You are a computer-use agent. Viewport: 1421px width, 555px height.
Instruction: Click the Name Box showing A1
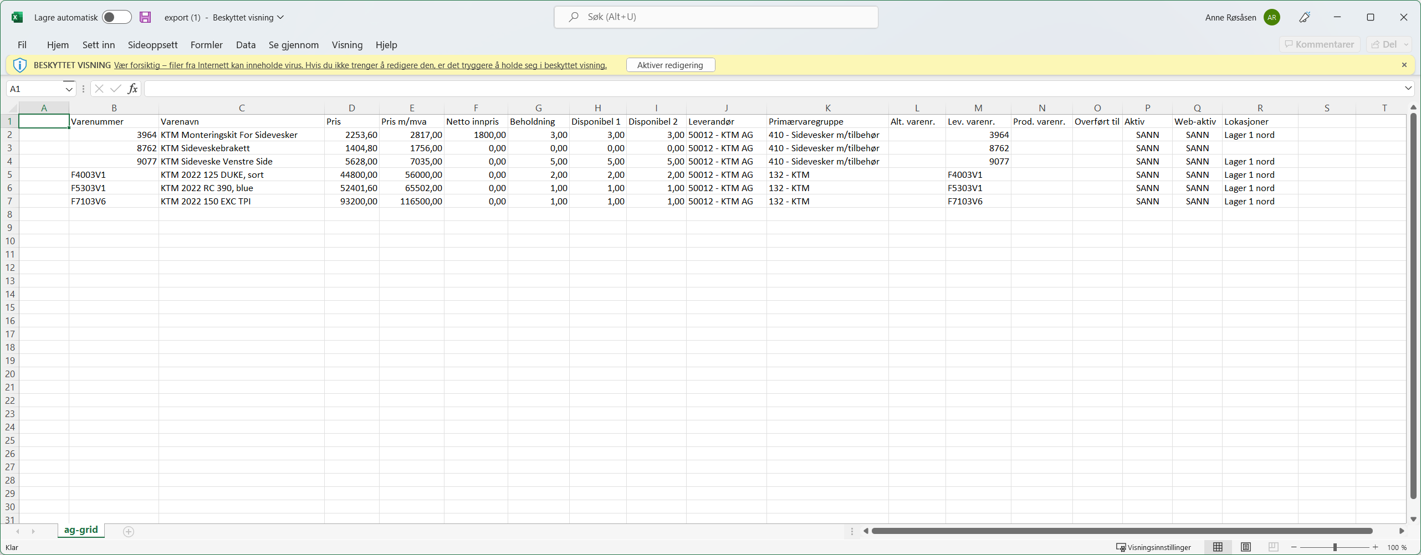pyautogui.click(x=34, y=89)
